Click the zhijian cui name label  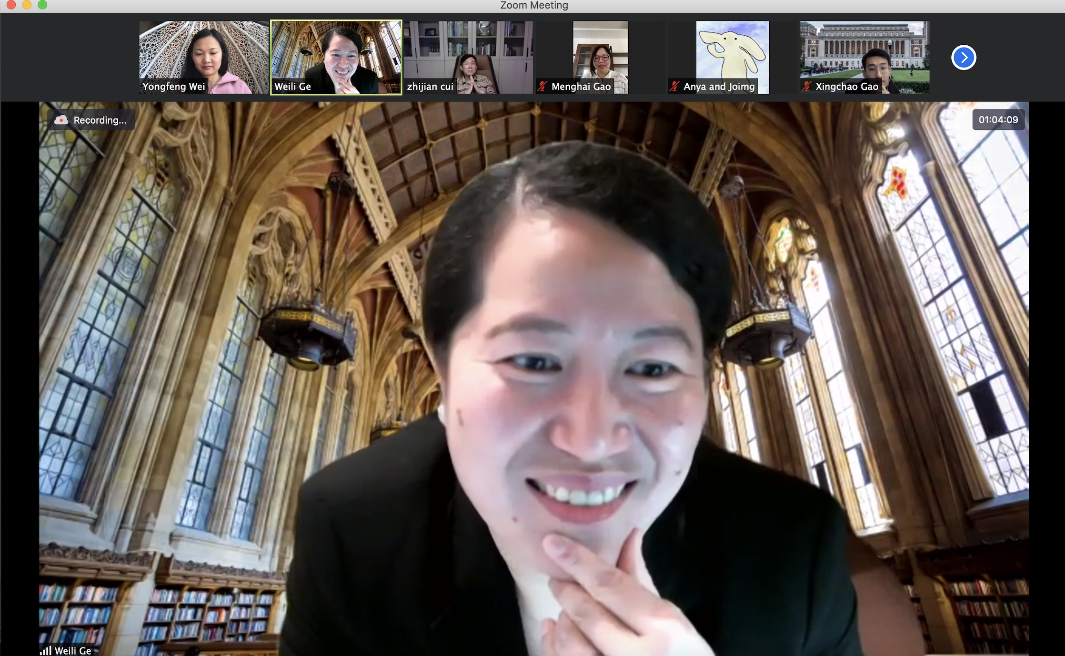pos(430,87)
